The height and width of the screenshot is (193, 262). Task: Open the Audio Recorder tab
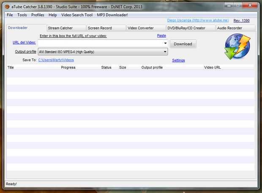click(235, 28)
